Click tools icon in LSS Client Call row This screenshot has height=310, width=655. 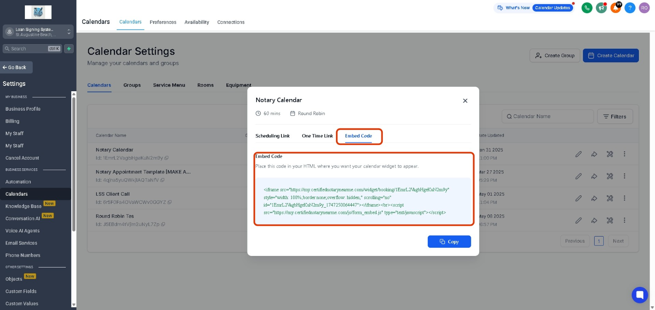click(x=610, y=198)
